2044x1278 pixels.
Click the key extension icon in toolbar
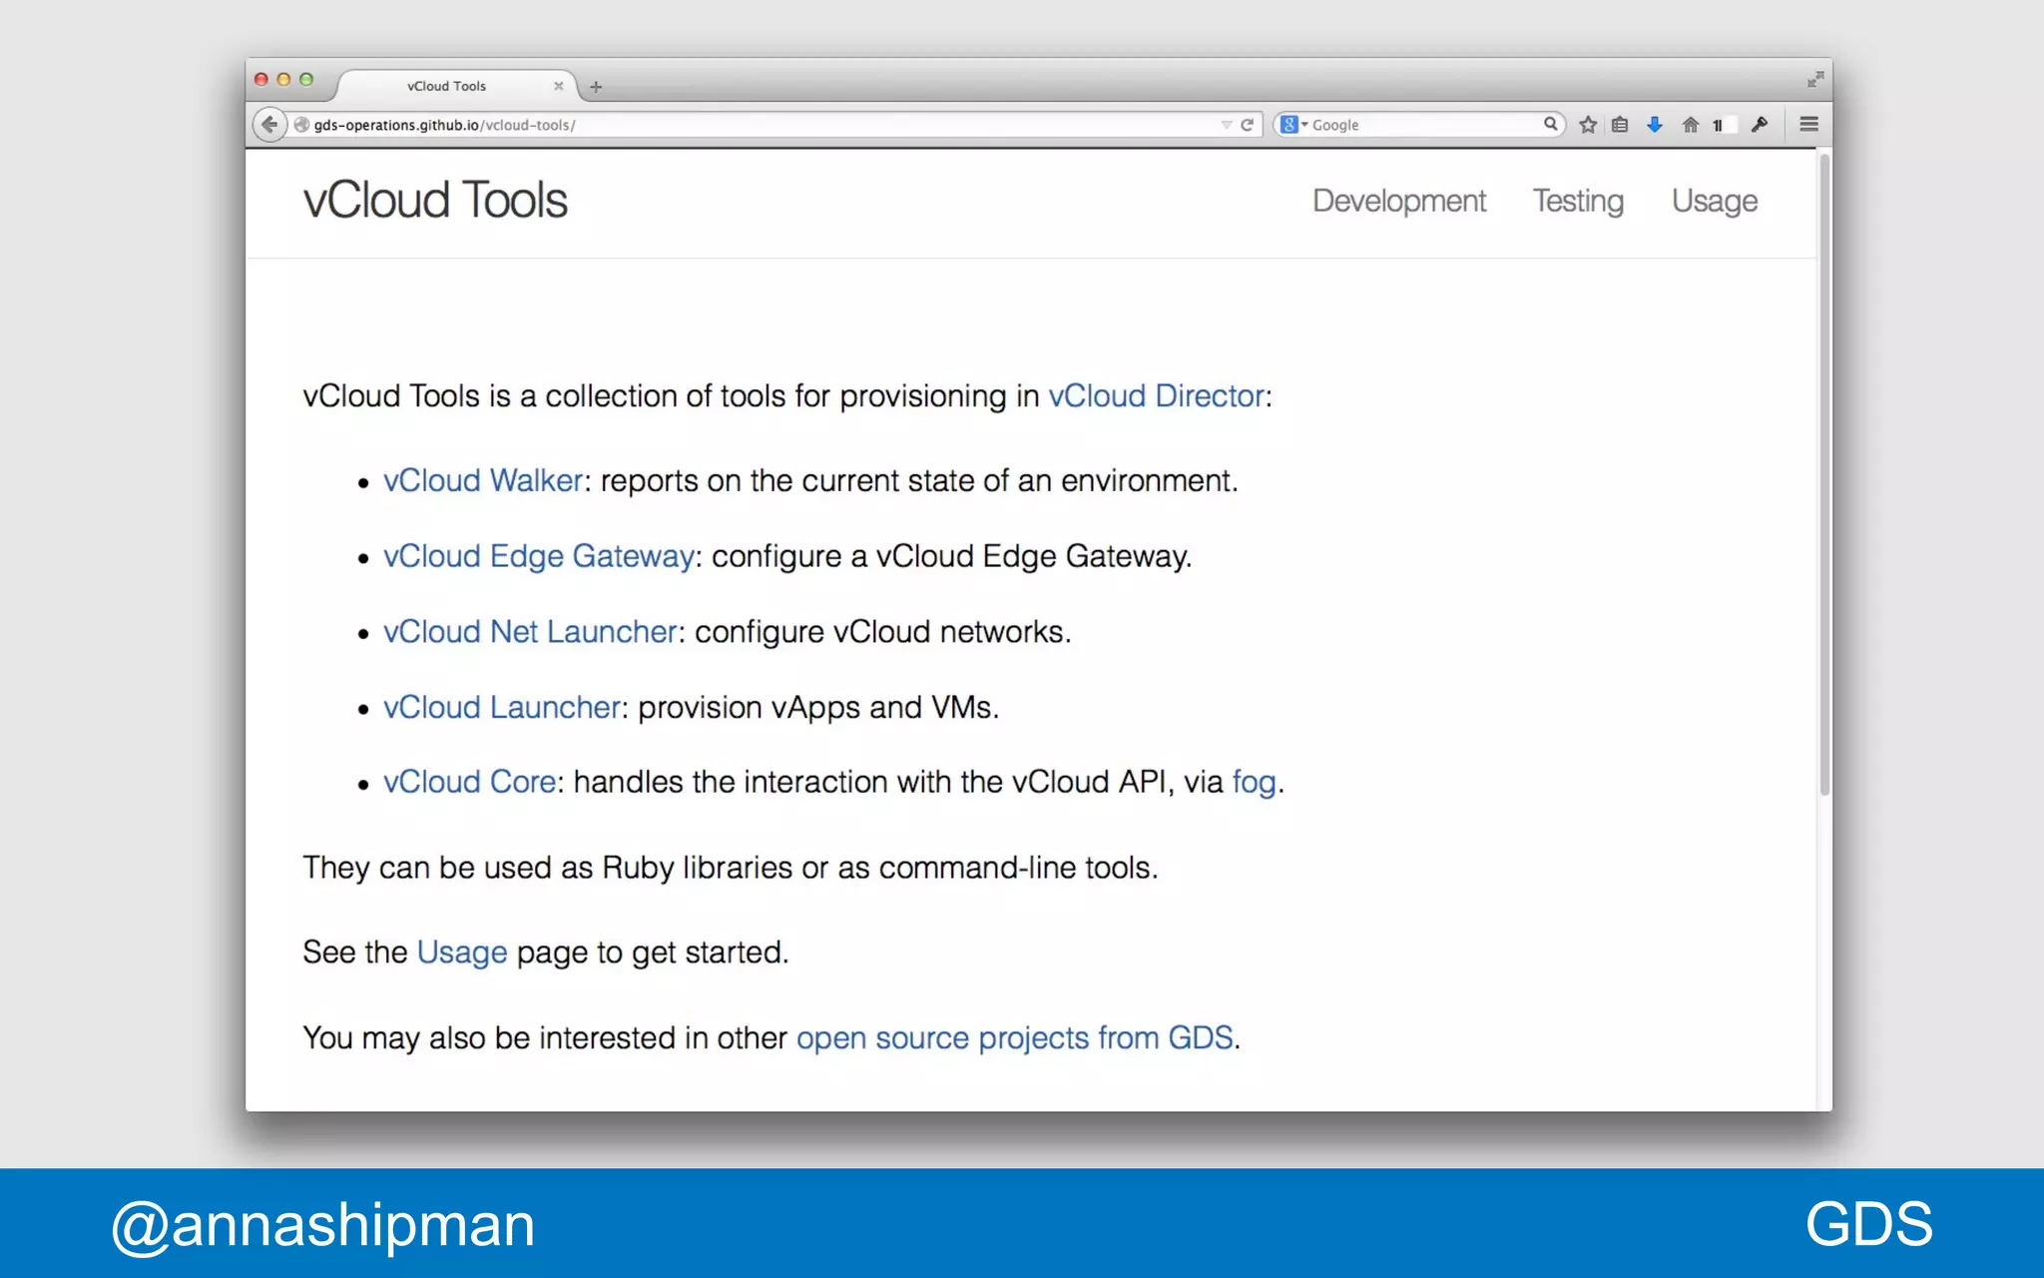coord(1760,125)
